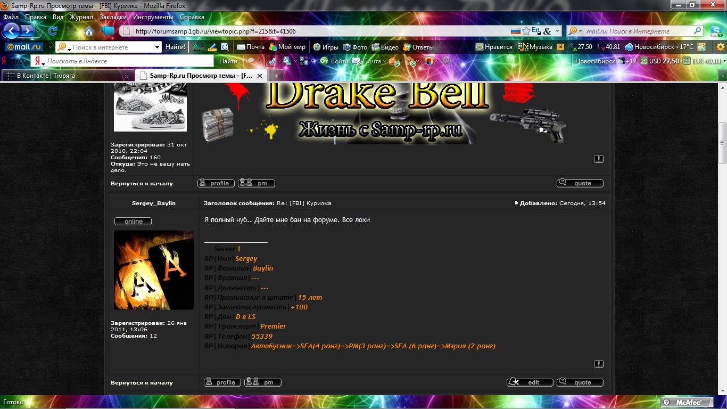This screenshot has height=409, width=727.
Task: Click profile button under Sergey_Baylin post
Action: [x=222, y=382]
